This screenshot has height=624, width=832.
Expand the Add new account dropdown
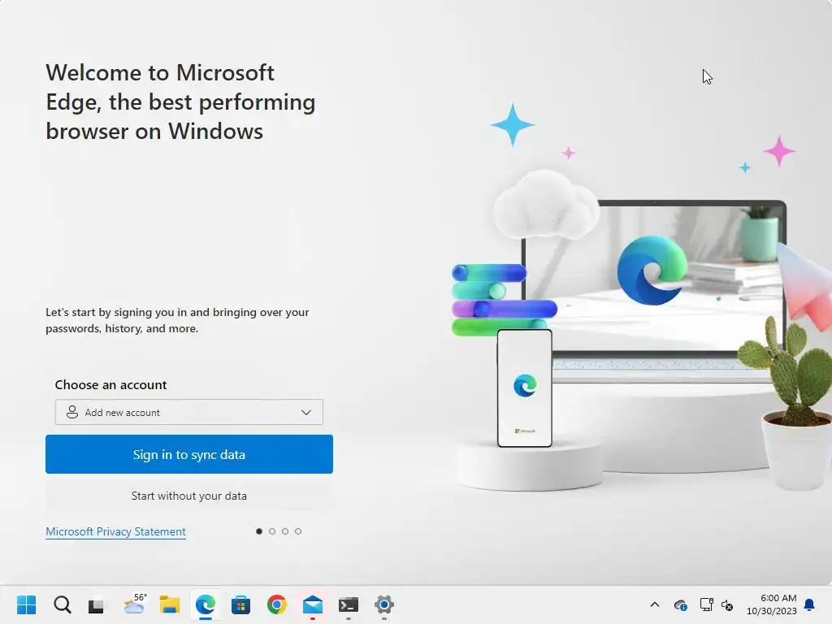click(x=188, y=412)
